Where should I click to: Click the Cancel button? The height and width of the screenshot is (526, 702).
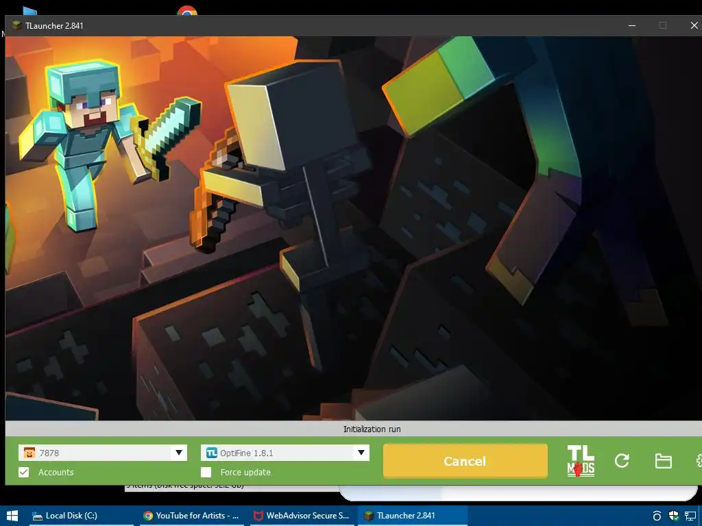tap(465, 461)
